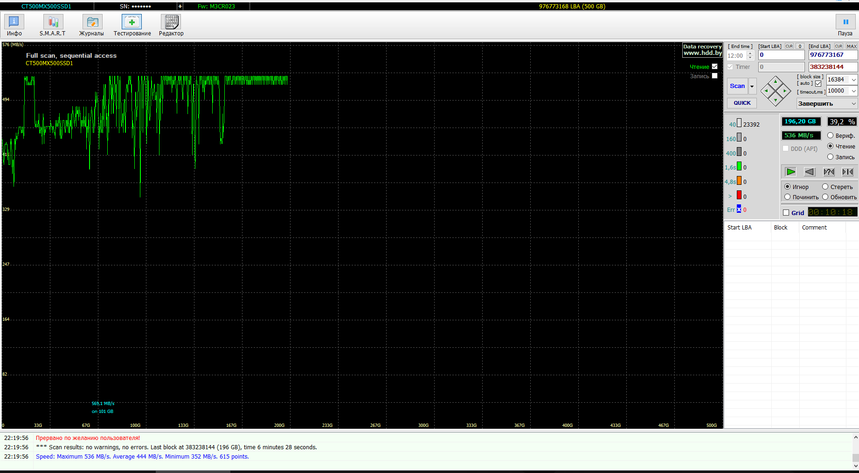Viewport: 859px width, 473px height.
Task: Select the Вериф. radio button
Action: pos(830,135)
